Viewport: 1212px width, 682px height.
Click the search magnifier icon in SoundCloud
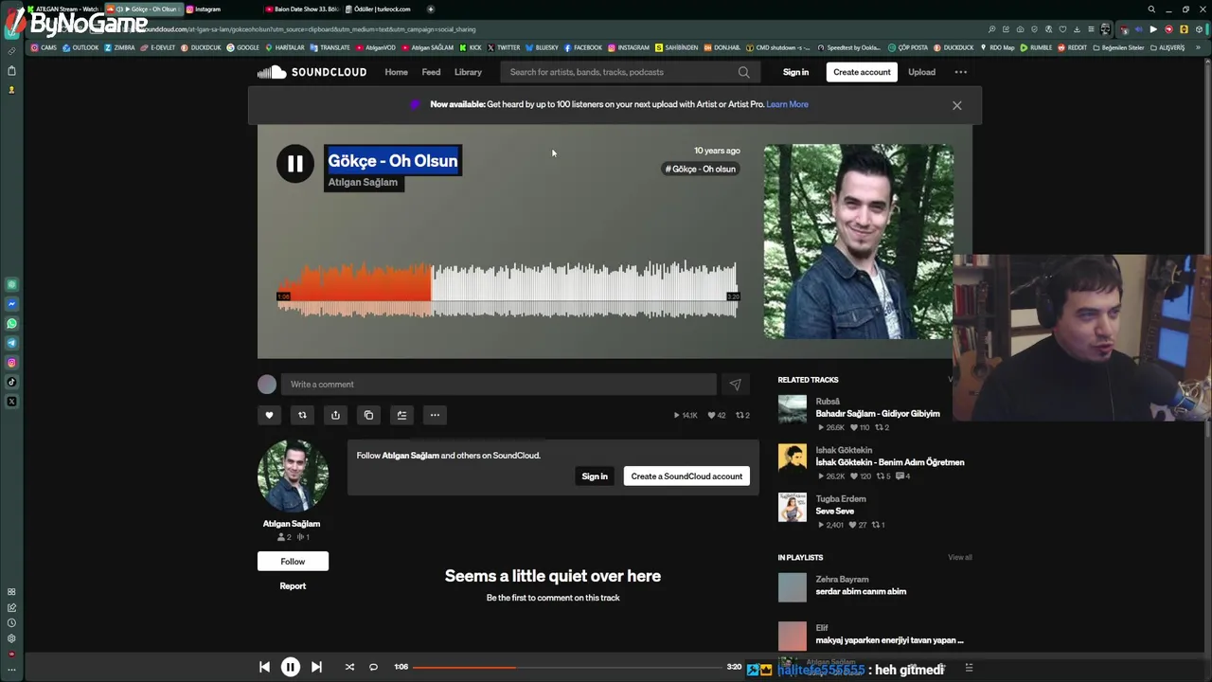[x=744, y=72]
